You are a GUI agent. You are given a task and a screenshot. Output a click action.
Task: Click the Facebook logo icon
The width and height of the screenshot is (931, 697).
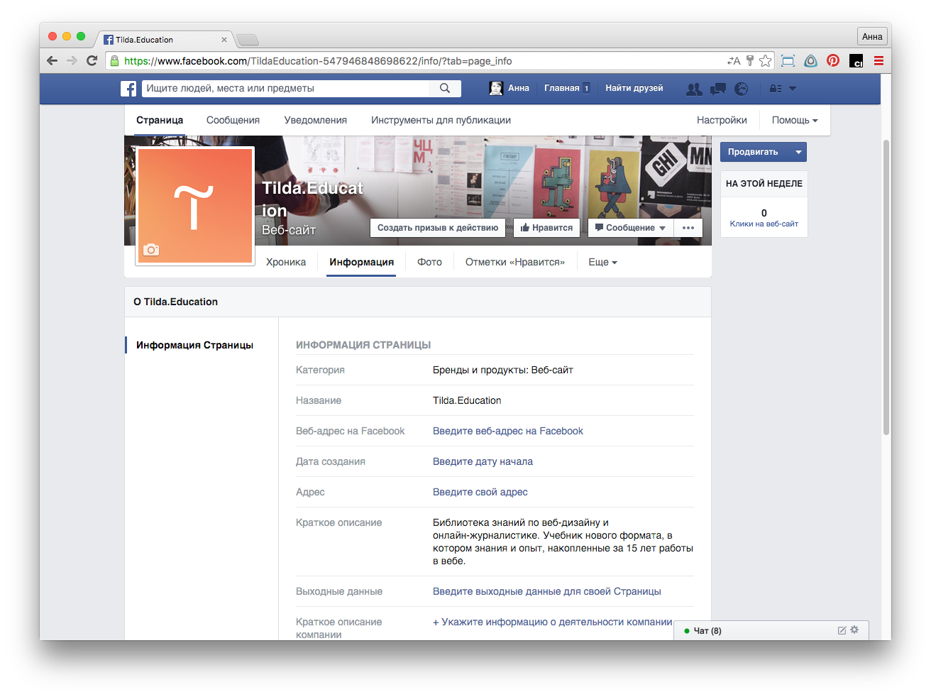(x=128, y=89)
